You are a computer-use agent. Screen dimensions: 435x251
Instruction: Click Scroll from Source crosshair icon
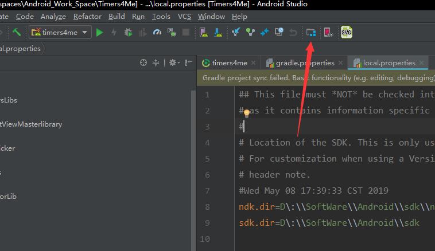[143, 62]
